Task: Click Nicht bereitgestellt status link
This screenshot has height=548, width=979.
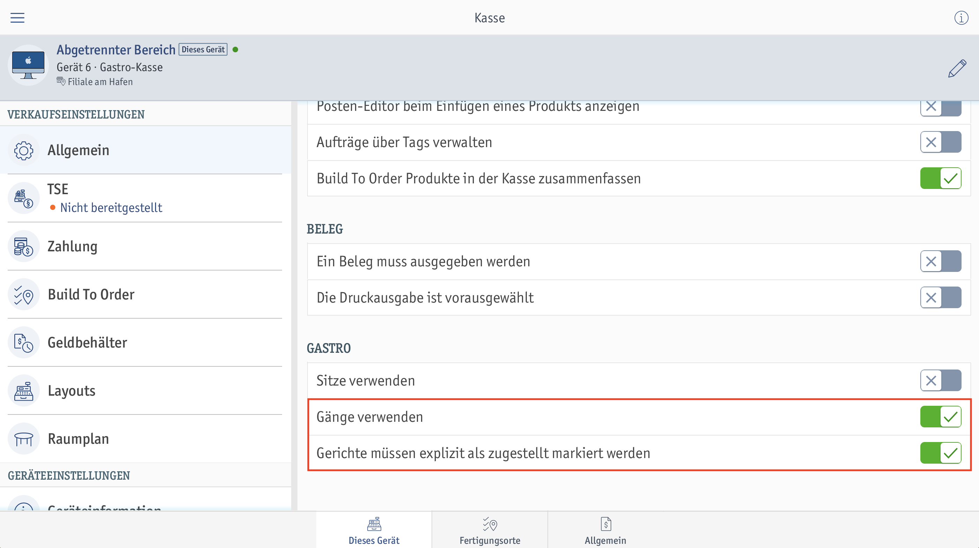Action: pos(111,207)
